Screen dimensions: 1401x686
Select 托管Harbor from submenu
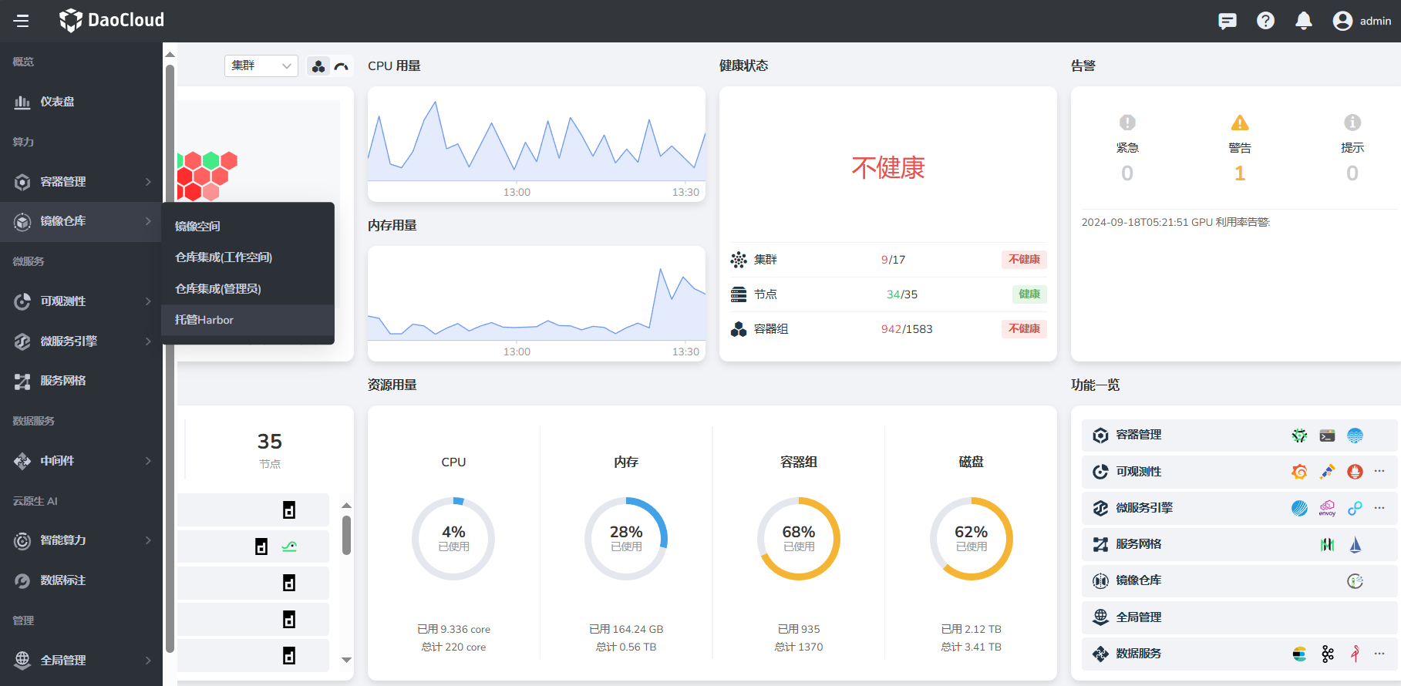204,320
